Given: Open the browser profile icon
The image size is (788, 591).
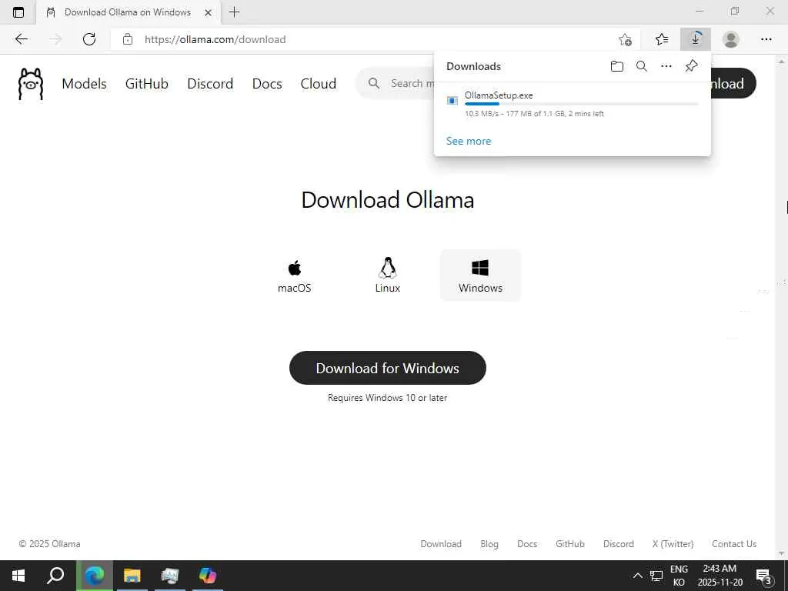Looking at the screenshot, I should point(731,39).
